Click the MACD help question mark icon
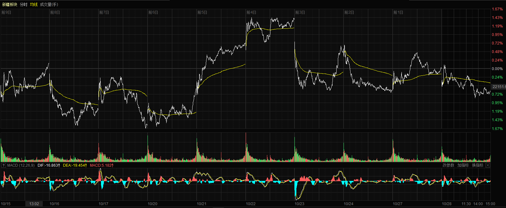 point(3,165)
